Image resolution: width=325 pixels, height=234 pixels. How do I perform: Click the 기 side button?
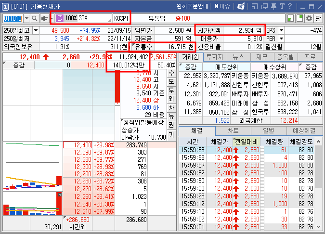pos(171,135)
